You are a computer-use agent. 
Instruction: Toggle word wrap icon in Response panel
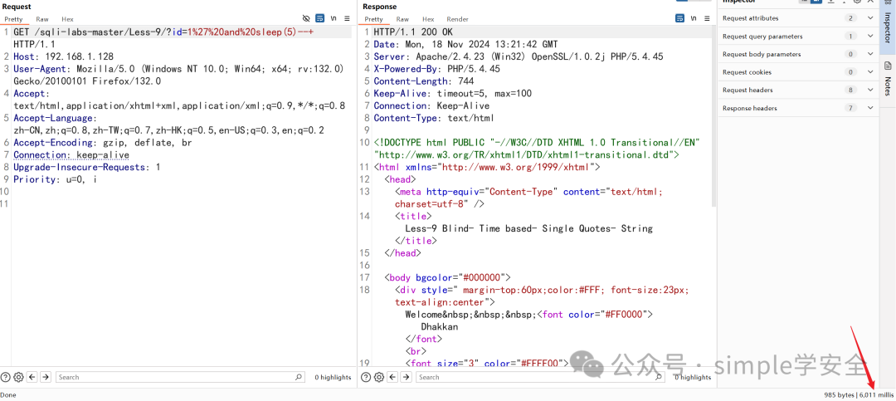pyautogui.click(x=680, y=18)
